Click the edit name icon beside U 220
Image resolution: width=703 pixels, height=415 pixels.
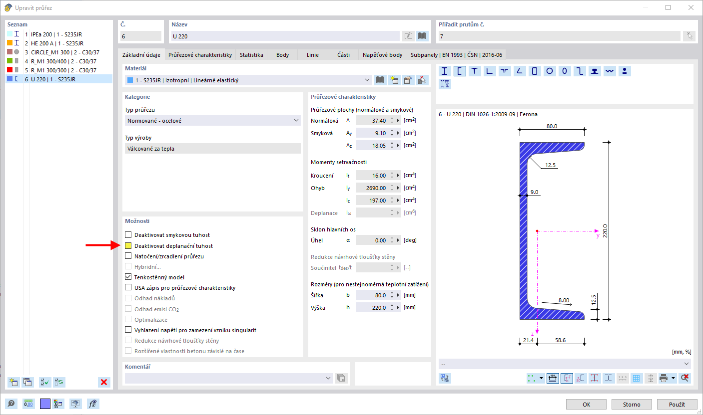[x=408, y=36]
